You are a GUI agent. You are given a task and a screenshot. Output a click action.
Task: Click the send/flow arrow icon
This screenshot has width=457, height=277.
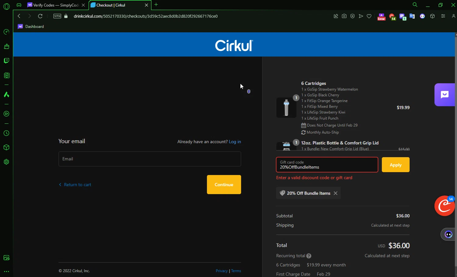[x=361, y=16]
